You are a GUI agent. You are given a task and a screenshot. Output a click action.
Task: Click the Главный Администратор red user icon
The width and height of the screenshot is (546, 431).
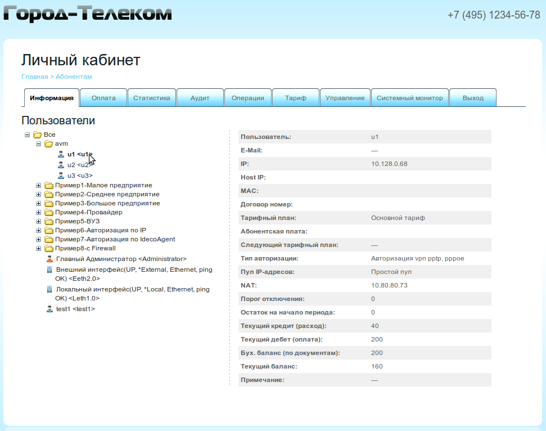pos(50,259)
